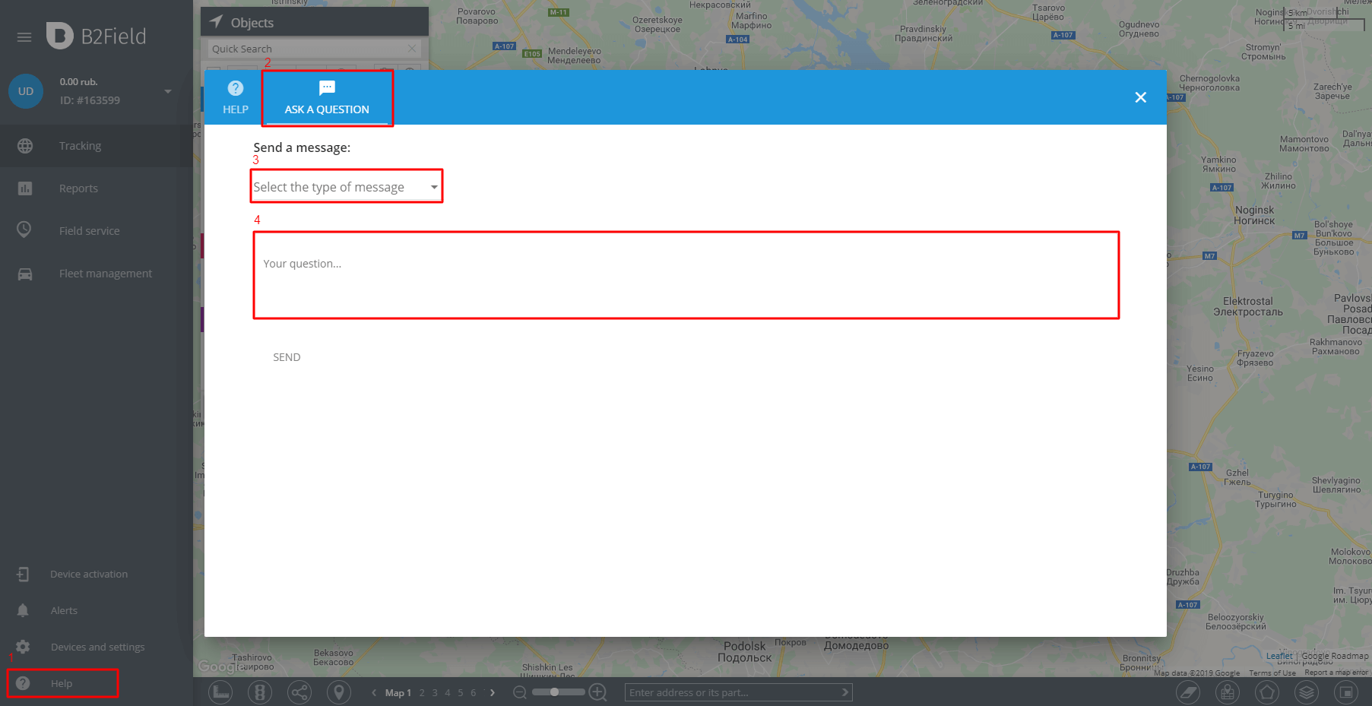The width and height of the screenshot is (1372, 706).
Task: Open the Tracking section
Action: [96, 146]
